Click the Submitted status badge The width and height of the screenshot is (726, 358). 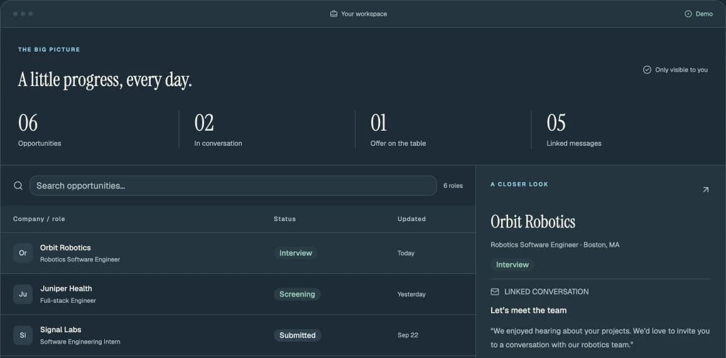pyautogui.click(x=297, y=335)
